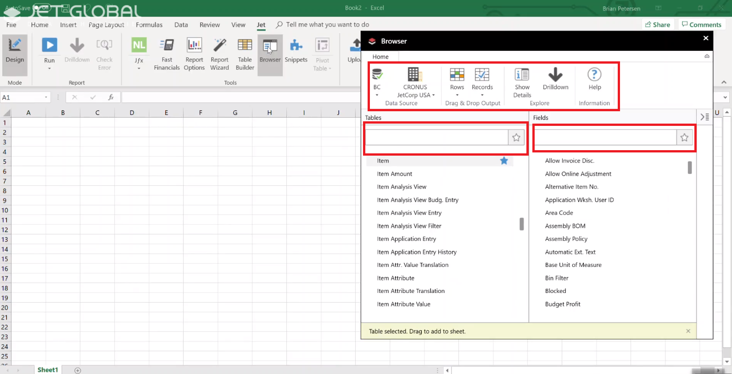Collapse the Browser ribbon chevron
732x374 pixels.
tap(707, 56)
